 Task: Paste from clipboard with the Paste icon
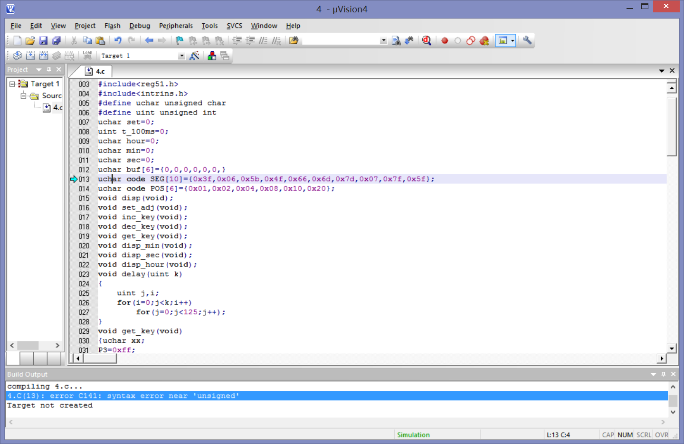pos(100,41)
